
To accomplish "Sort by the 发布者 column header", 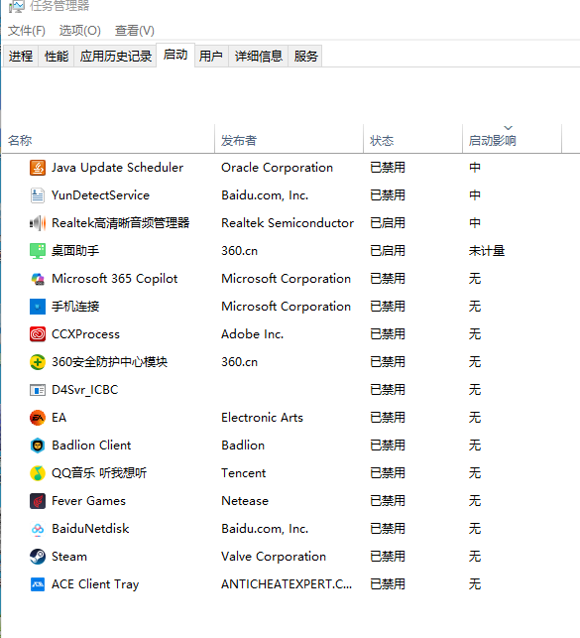I will tap(289, 139).
